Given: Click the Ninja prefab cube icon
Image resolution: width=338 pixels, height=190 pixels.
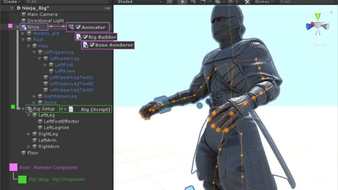Looking at the screenshot, I should (24, 27).
